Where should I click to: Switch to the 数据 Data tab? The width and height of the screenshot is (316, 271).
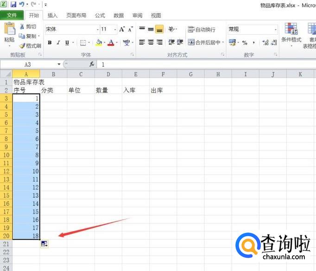click(119, 15)
